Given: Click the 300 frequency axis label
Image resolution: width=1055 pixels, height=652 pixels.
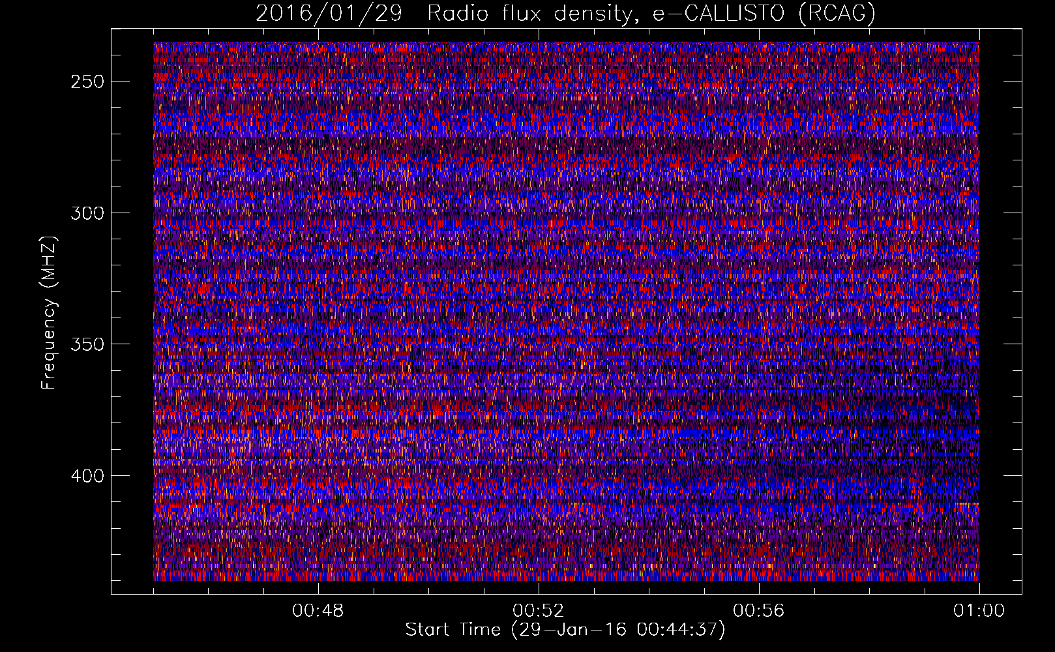Looking at the screenshot, I should (87, 213).
